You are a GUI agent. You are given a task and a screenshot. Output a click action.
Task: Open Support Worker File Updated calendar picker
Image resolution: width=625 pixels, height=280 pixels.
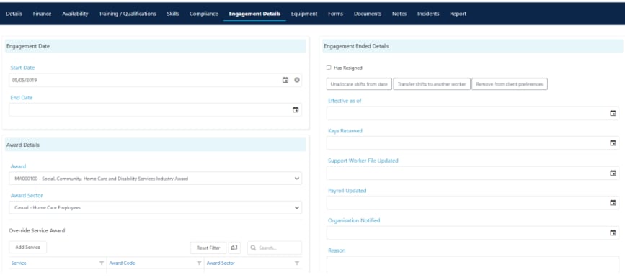613,173
